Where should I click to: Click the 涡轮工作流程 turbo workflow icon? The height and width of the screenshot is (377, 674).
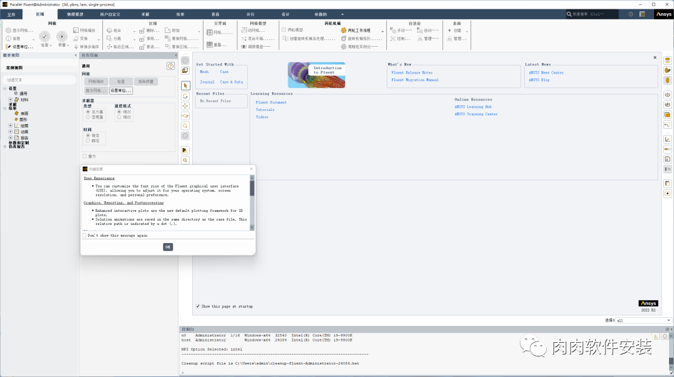point(343,31)
